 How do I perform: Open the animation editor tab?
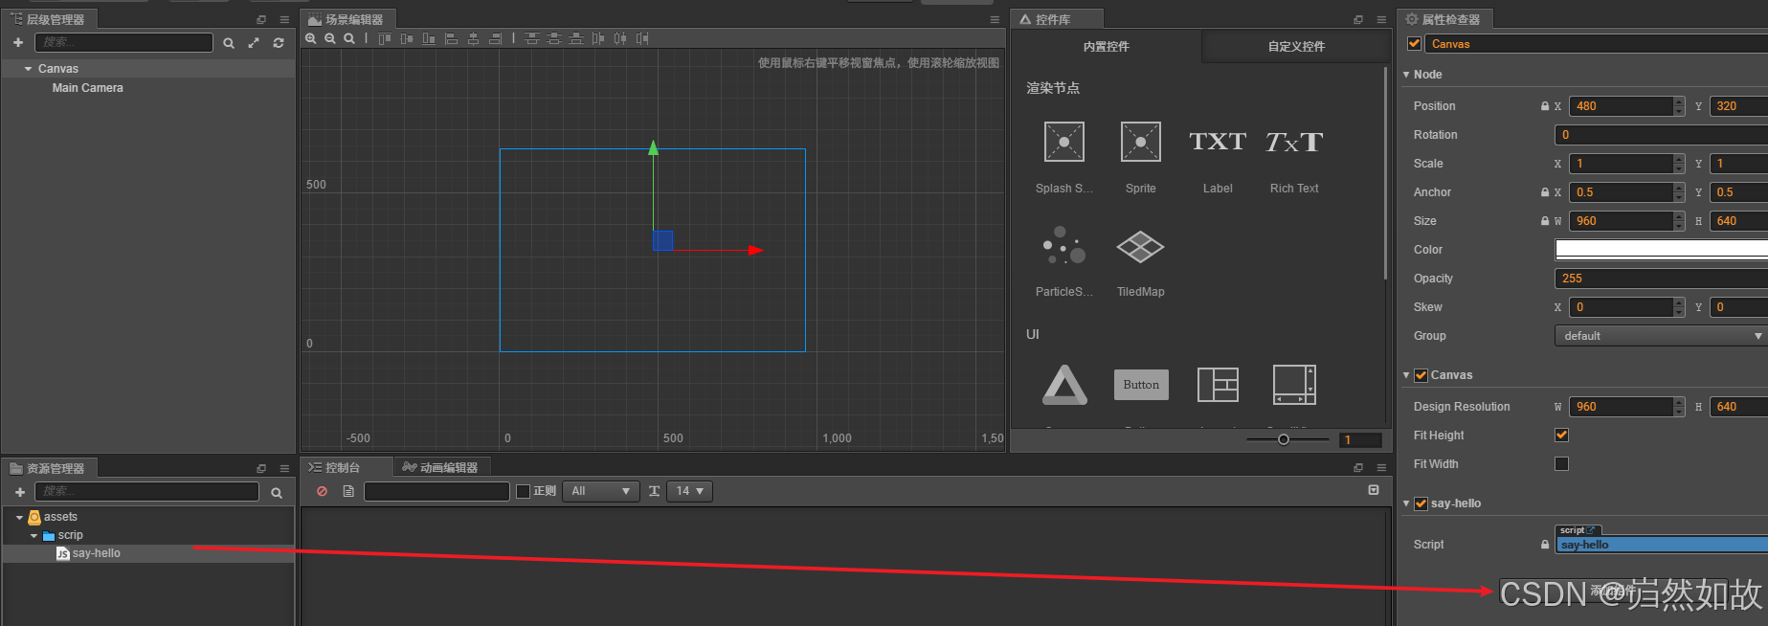point(440,467)
